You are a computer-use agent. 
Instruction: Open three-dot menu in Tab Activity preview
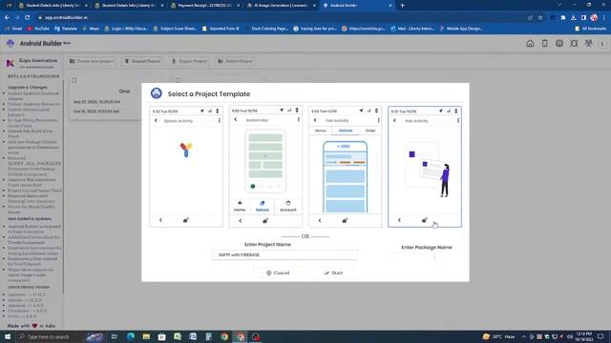tap(378, 120)
